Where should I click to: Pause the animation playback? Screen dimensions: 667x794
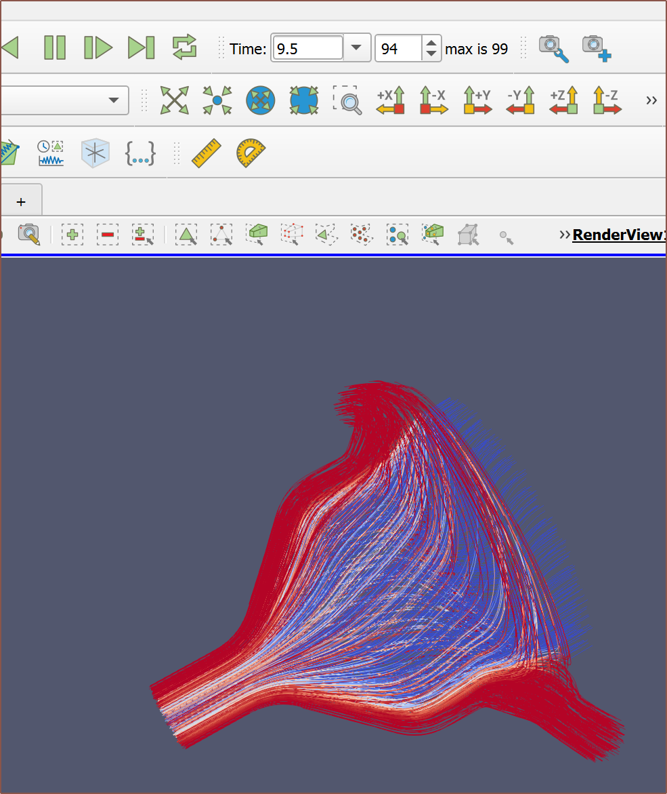coord(55,47)
